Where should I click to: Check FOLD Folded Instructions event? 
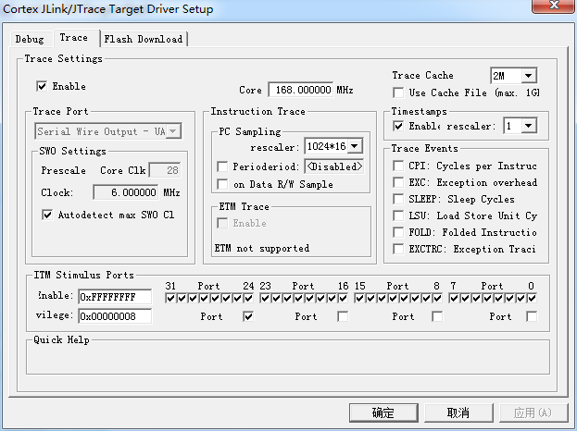pyautogui.click(x=398, y=232)
